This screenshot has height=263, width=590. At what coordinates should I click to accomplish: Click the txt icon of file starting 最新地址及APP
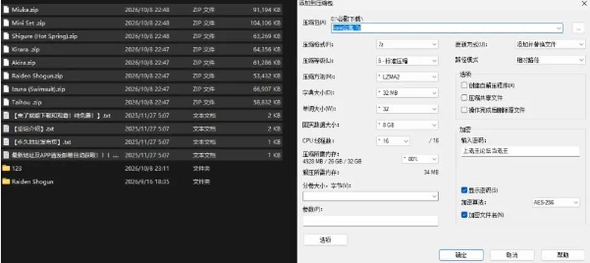6,155
